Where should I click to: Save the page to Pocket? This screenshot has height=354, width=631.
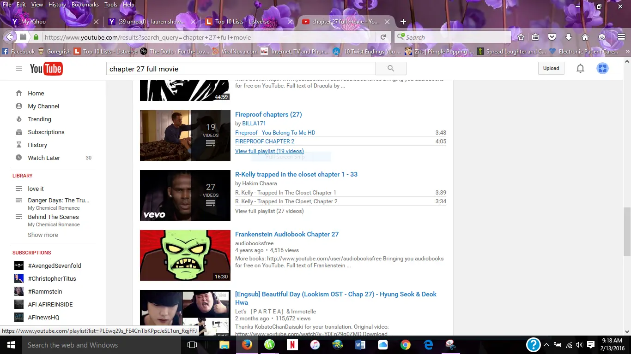click(x=552, y=37)
